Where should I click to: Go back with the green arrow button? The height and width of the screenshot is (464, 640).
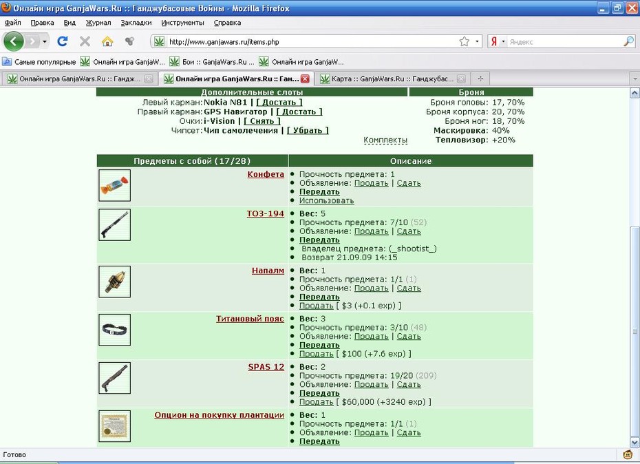[x=13, y=41]
